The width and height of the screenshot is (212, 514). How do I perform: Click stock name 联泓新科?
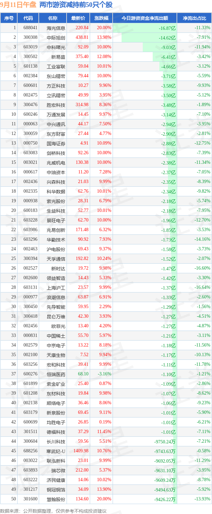click(x=56, y=461)
